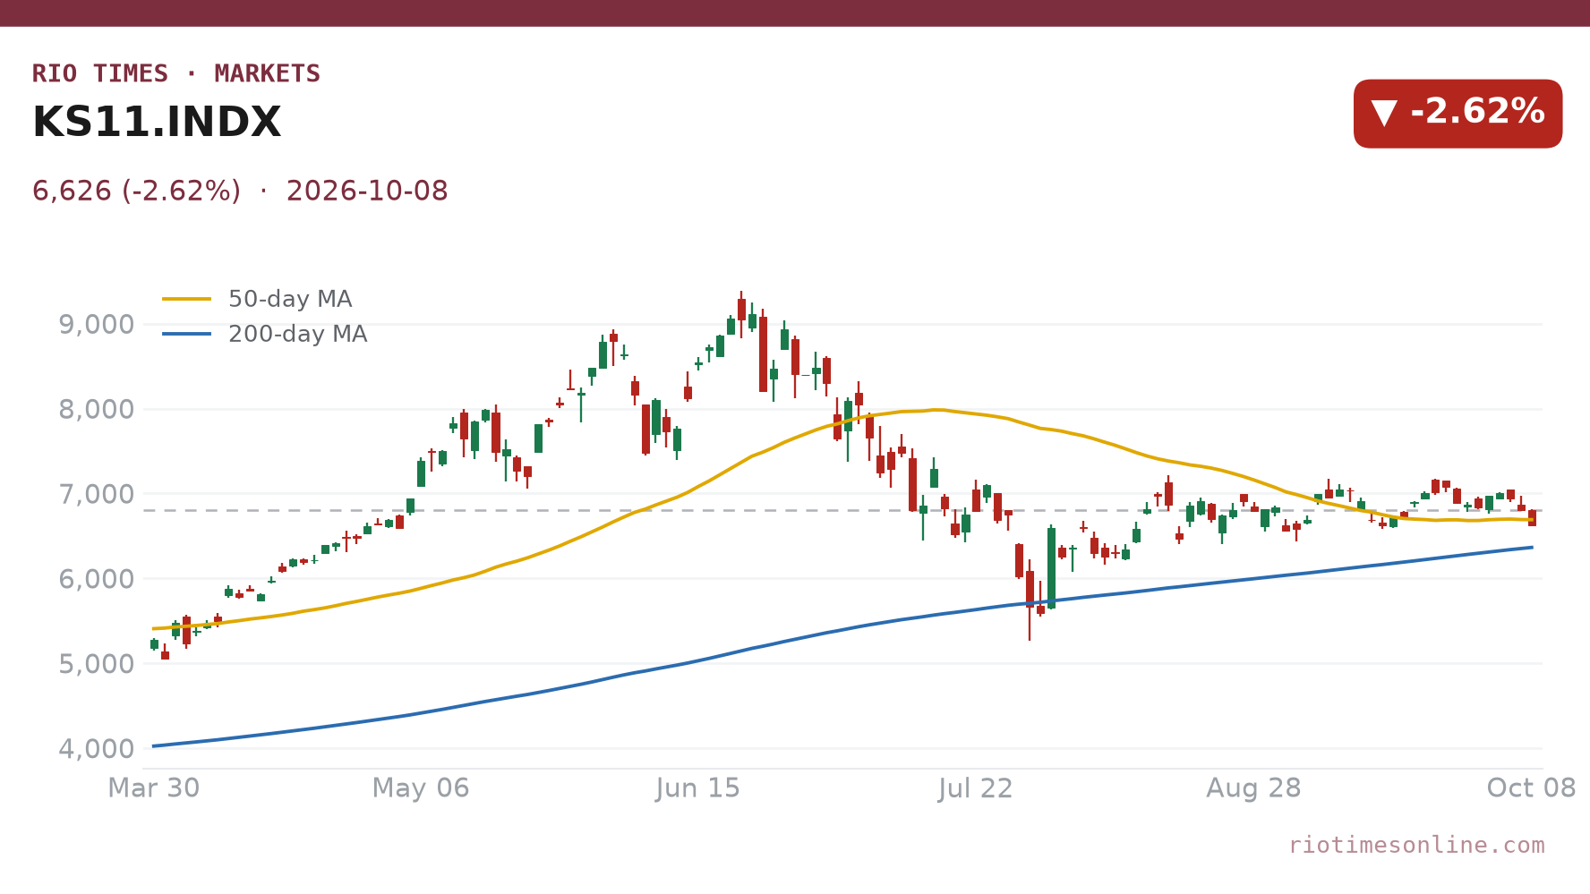The height and width of the screenshot is (894, 1590).
Task: Click the 4,000 y-axis label
Action: 97,749
